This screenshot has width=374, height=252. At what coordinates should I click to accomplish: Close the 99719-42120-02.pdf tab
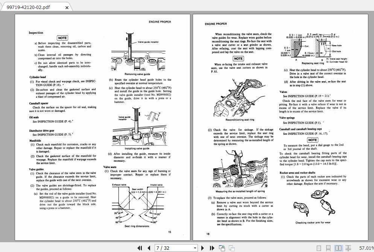pyautogui.click(x=67, y=7)
